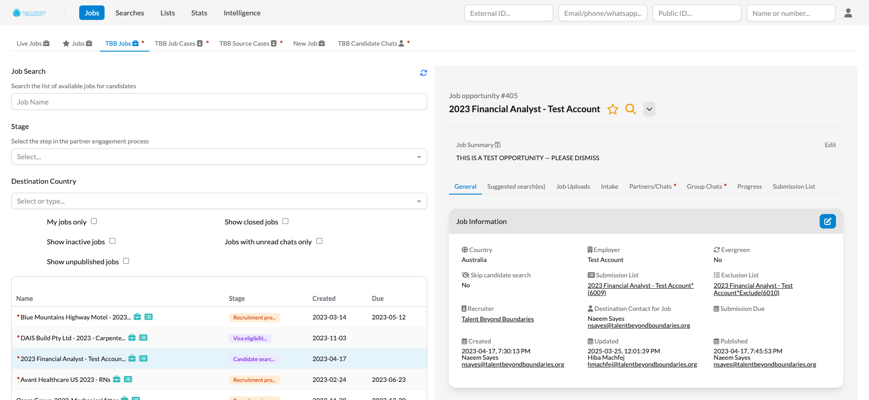
Task: Click the refresh icon beside Job Search
Action: pos(423,73)
